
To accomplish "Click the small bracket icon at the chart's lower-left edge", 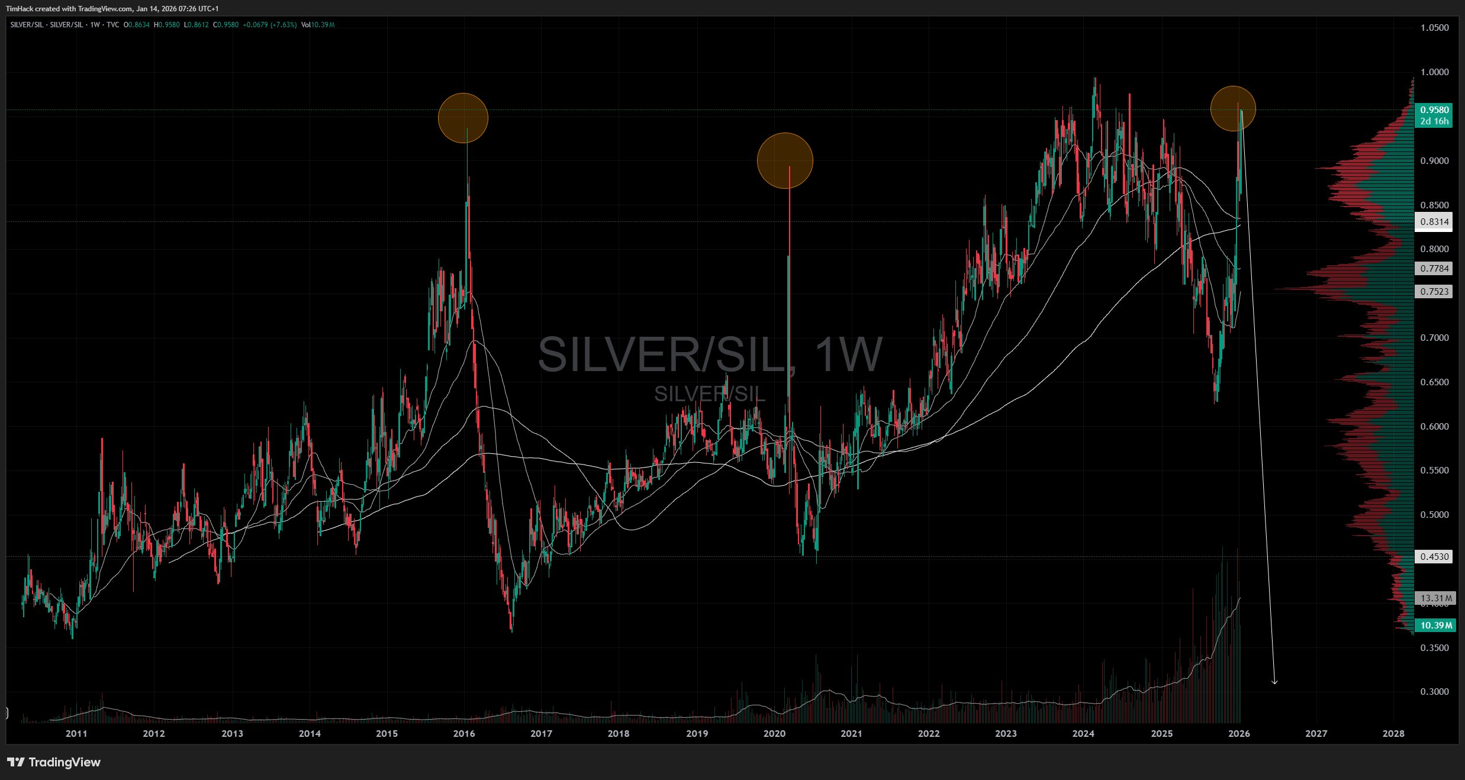I will coord(7,713).
